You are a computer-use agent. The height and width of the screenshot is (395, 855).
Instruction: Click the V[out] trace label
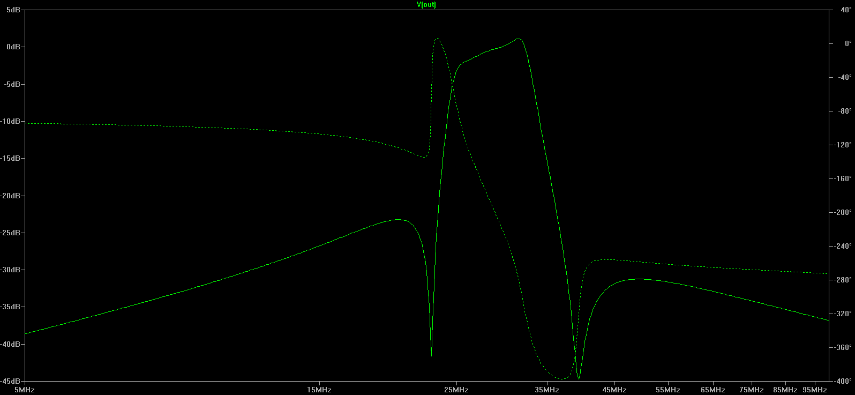click(x=426, y=5)
